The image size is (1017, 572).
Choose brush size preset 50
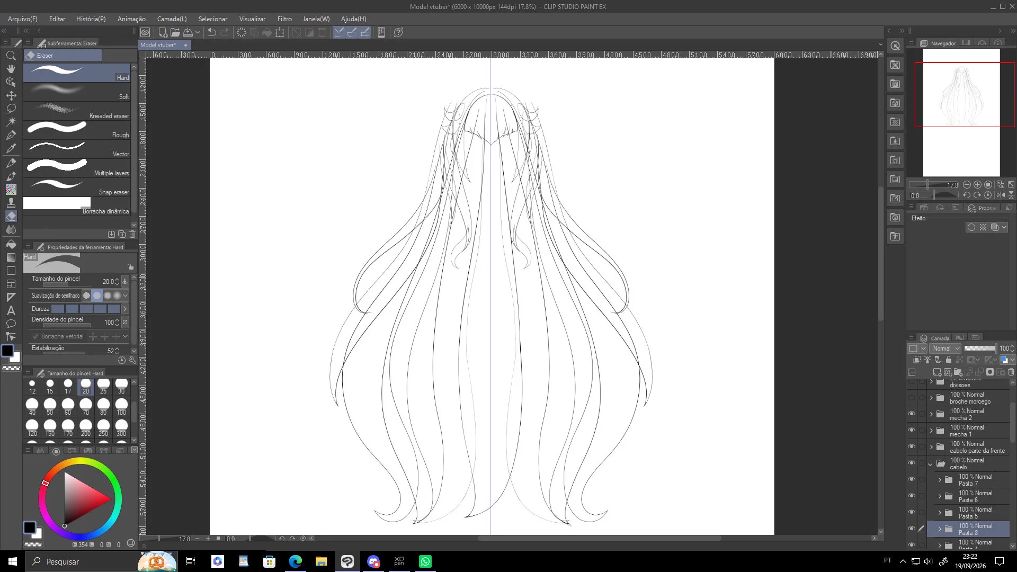(x=50, y=407)
